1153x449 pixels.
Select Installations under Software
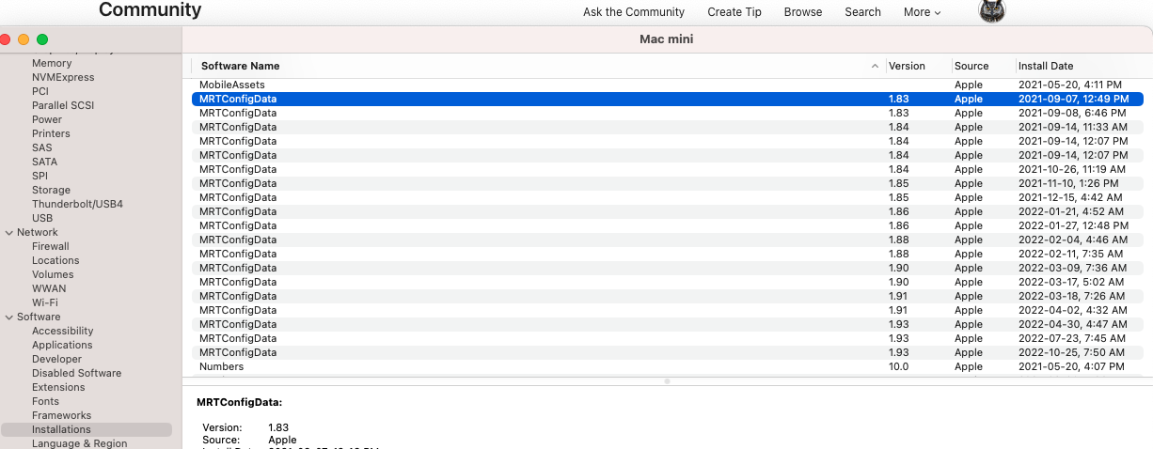(x=87, y=429)
